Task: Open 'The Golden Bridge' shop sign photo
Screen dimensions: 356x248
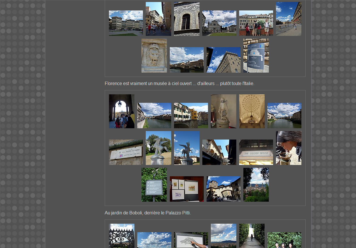Action: 256,152
